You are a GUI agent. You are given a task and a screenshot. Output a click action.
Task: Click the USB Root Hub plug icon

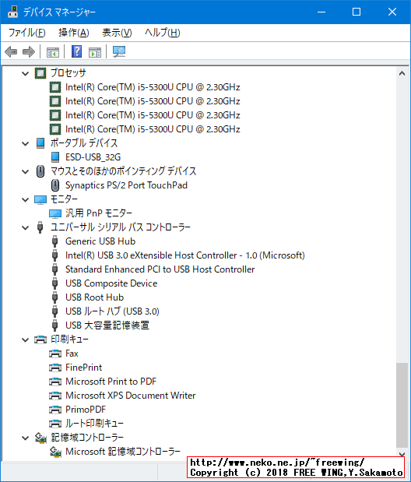click(x=55, y=297)
